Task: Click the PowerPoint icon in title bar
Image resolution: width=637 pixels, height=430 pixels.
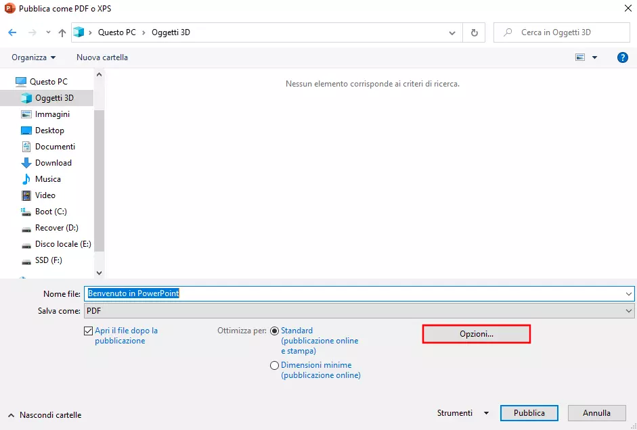Action: (9, 8)
